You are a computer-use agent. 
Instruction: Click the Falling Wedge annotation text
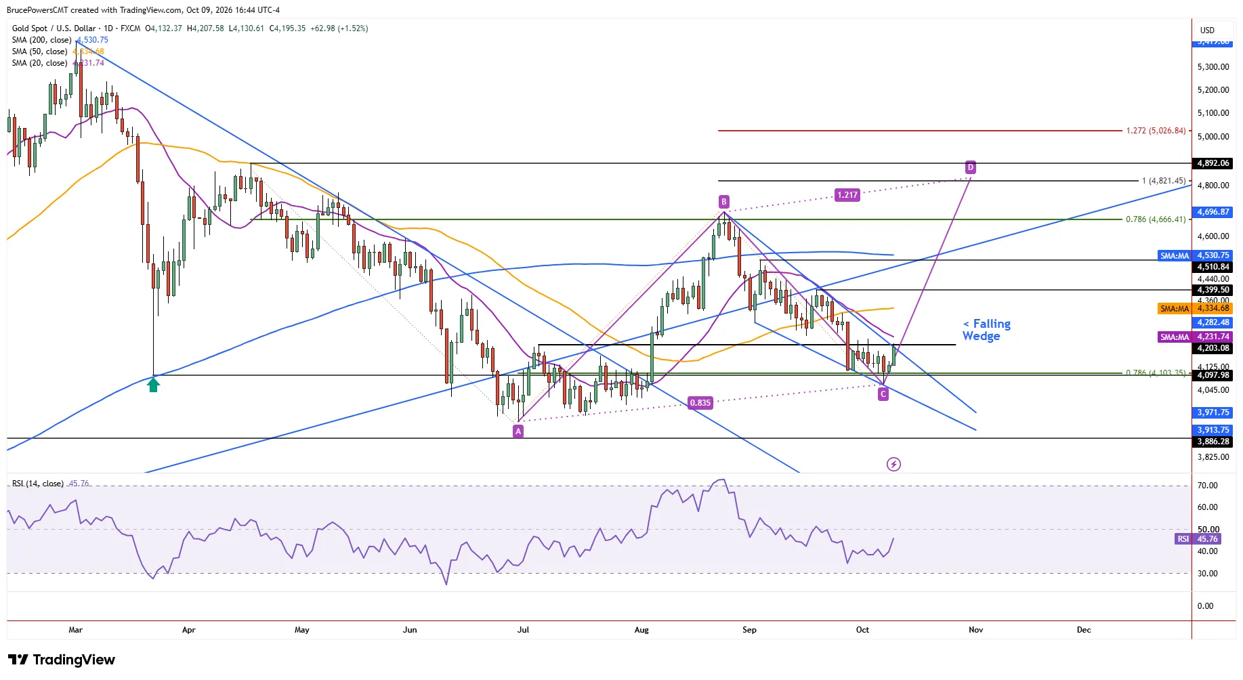[987, 330]
